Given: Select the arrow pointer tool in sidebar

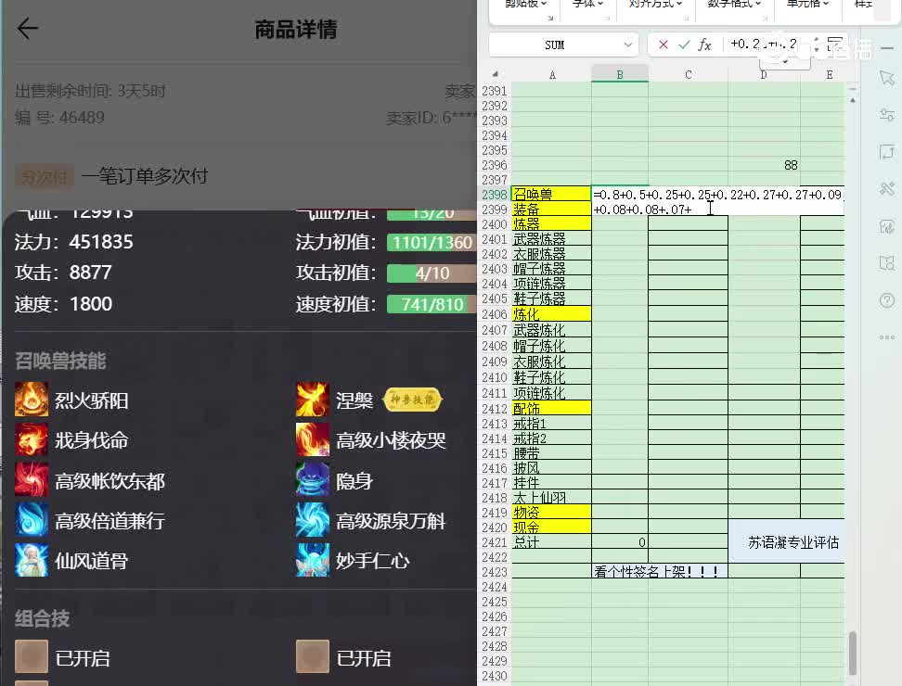Looking at the screenshot, I should 887,78.
